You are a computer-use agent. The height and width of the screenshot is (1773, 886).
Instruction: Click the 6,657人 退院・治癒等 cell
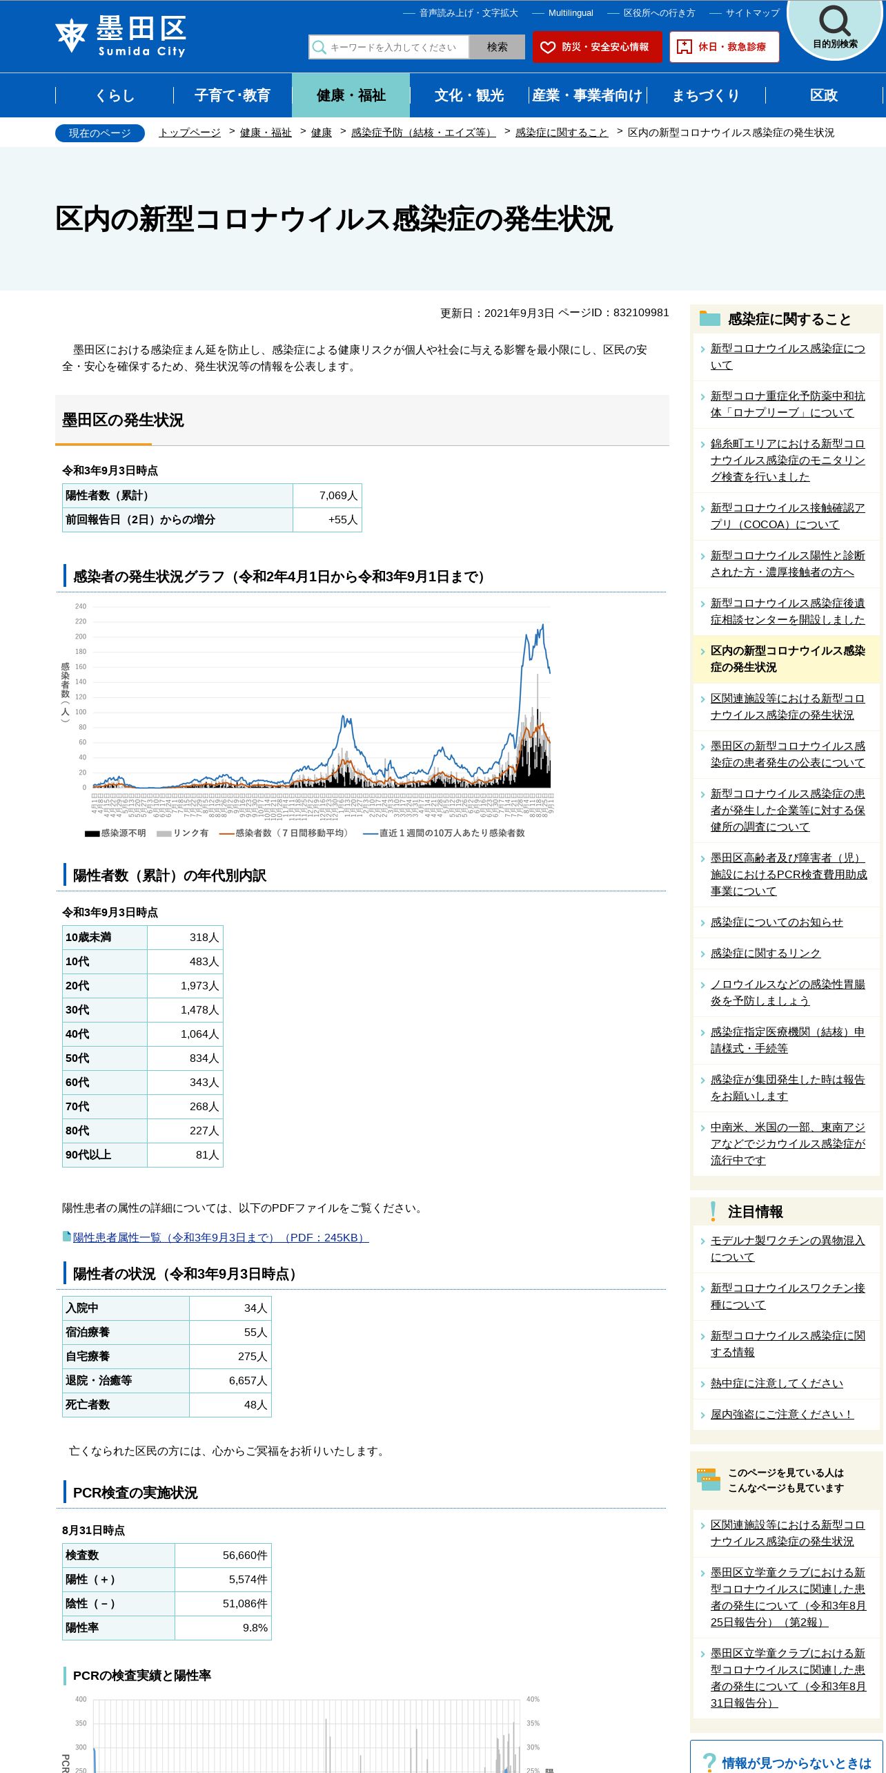tap(230, 1380)
